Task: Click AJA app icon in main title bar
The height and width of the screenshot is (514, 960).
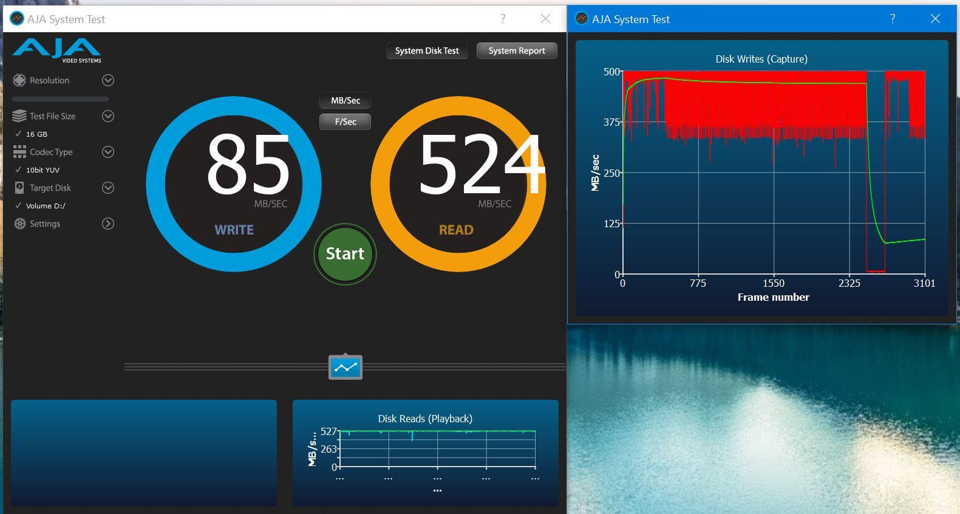Action: click(16, 19)
